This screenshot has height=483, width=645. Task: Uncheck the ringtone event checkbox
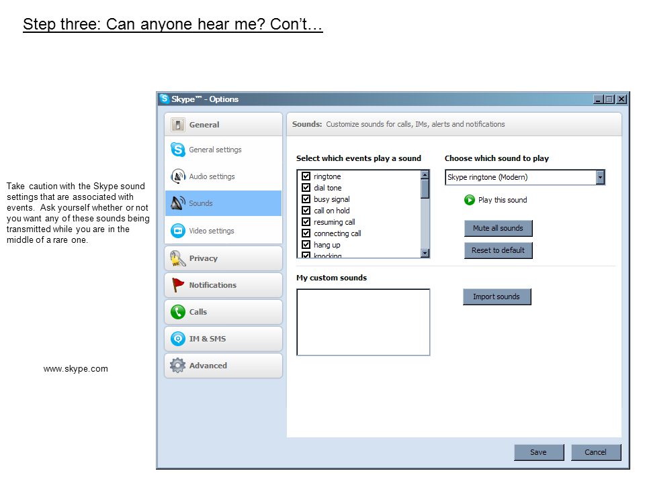click(x=306, y=176)
